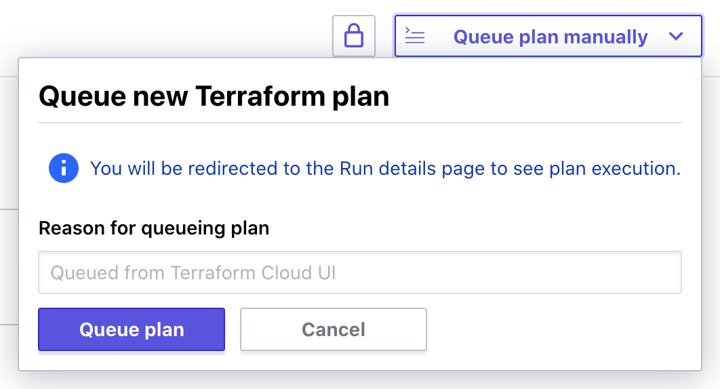
Task: Focus the Reason for queueing plan field
Action: [x=359, y=272]
